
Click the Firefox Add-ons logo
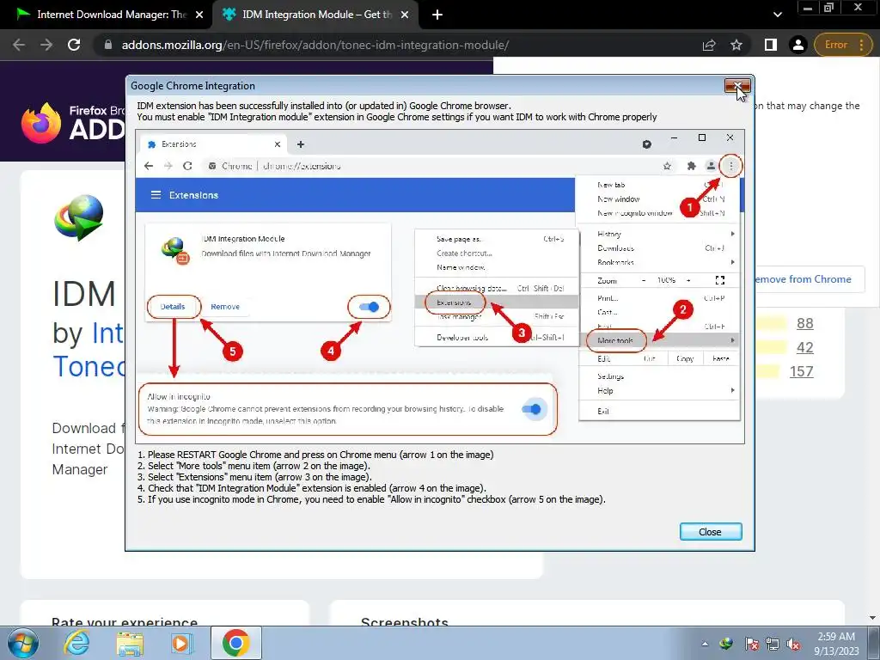click(73, 122)
